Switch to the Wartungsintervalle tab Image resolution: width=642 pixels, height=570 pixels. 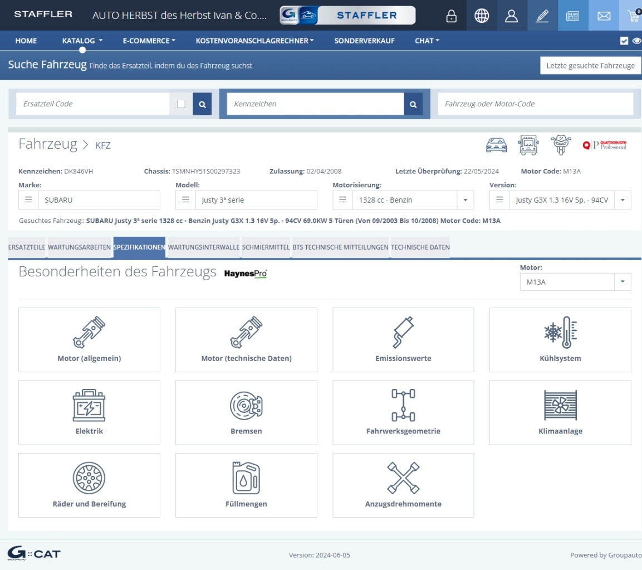(x=203, y=247)
